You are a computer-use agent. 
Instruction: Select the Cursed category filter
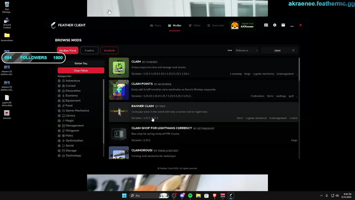click(x=67, y=86)
